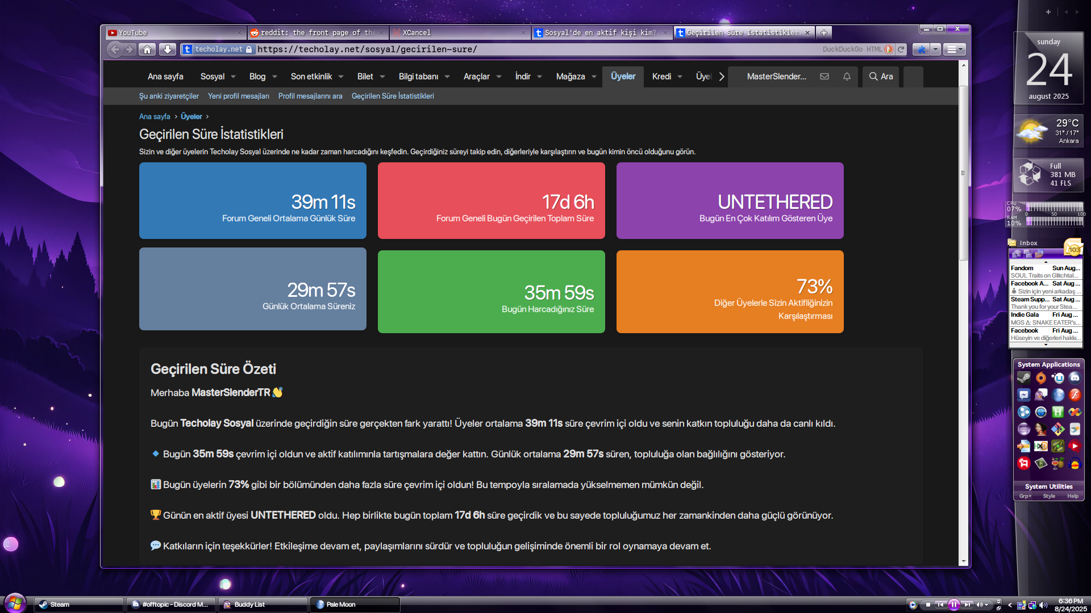The height and width of the screenshot is (613, 1091).
Task: Open the bell notifications icon
Action: tap(847, 77)
